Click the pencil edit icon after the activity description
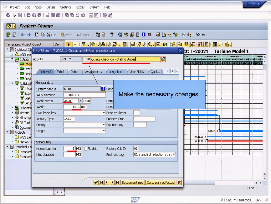 click(162, 59)
